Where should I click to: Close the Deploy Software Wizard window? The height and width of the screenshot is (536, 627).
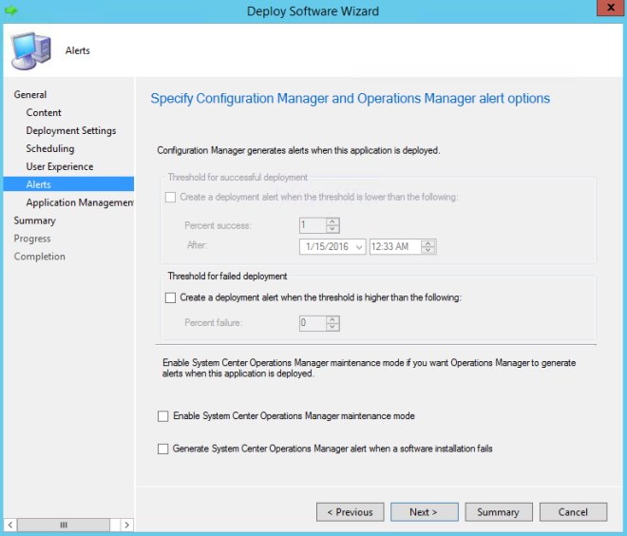coord(610,8)
